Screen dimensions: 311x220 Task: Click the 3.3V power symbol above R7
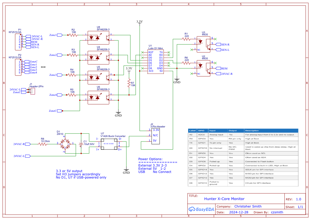(x=129, y=69)
